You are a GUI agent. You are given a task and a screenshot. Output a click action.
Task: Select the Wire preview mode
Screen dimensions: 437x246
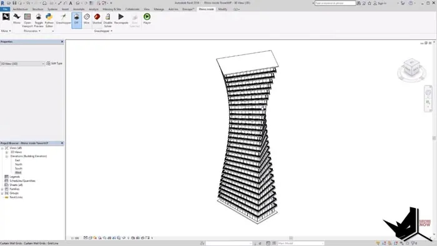point(87,19)
